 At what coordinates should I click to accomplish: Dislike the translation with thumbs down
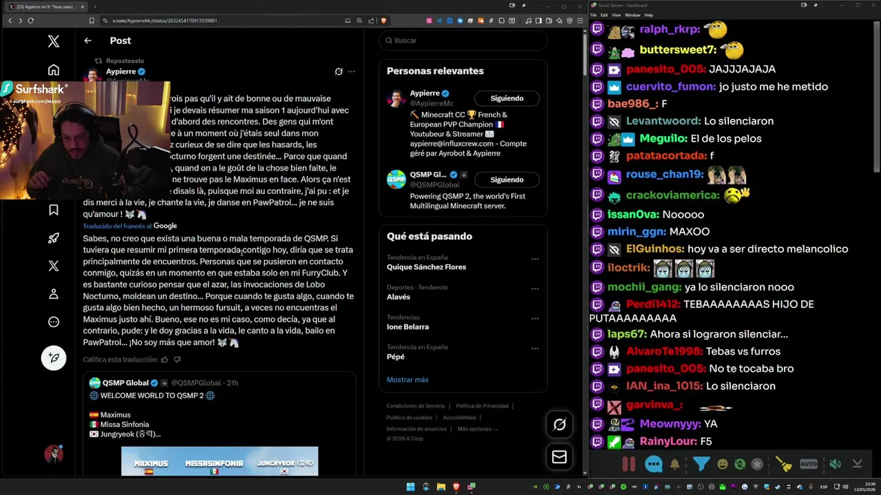178,360
